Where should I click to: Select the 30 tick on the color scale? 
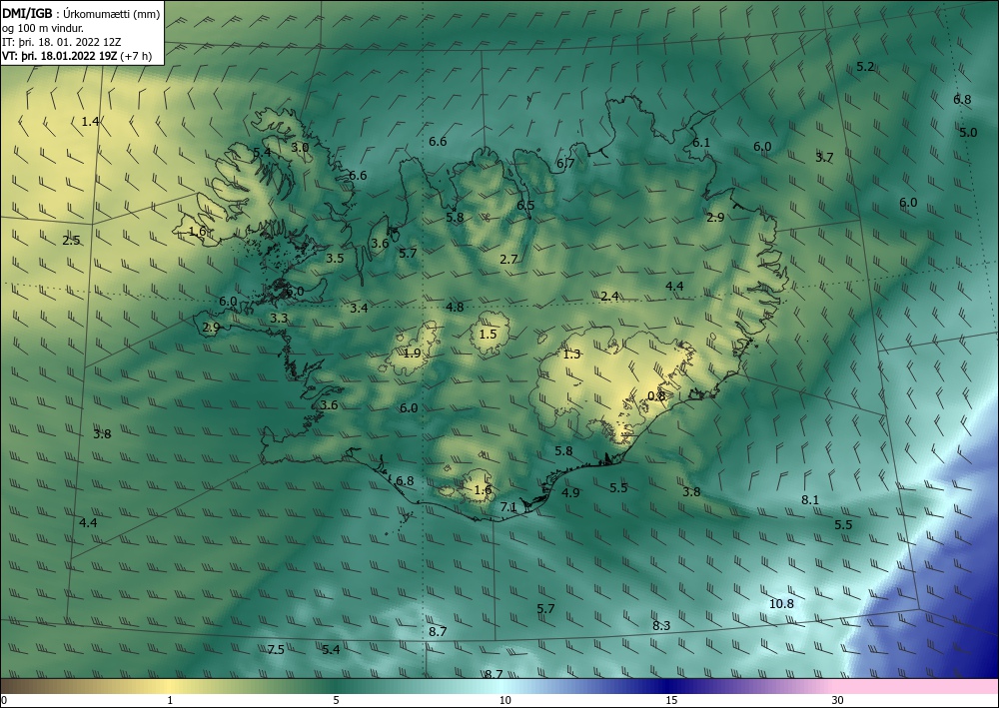[x=838, y=701]
